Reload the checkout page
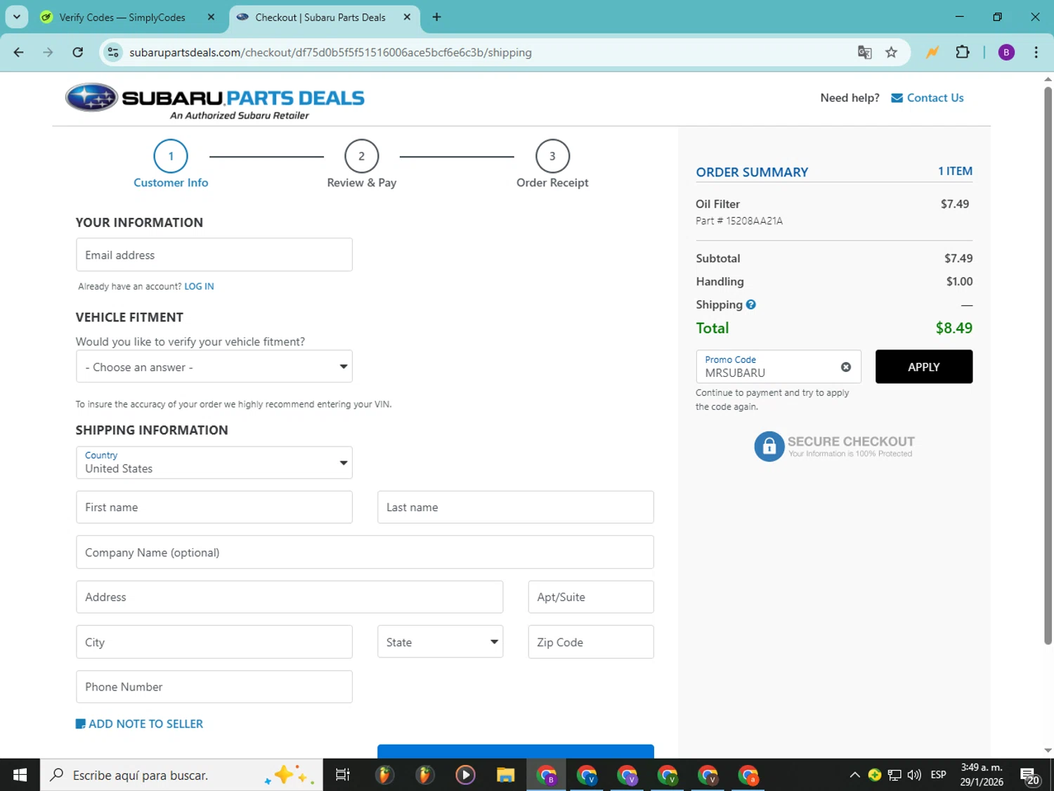 [78, 52]
